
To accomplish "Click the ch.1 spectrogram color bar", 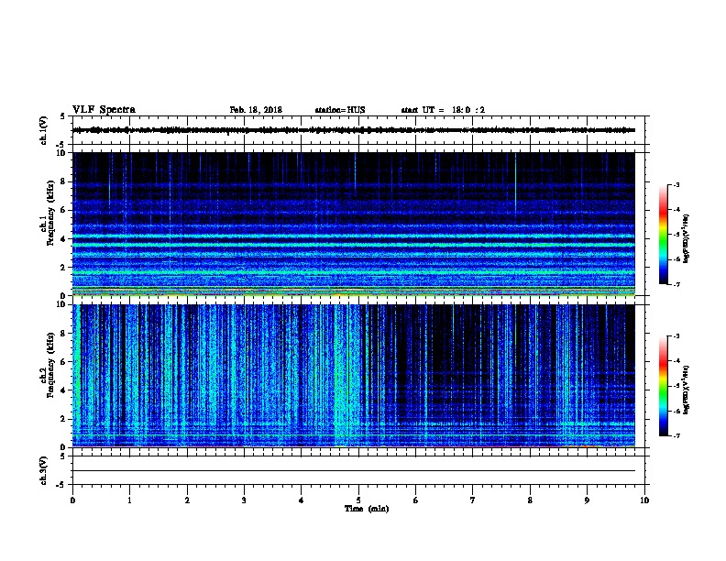I will pos(664,235).
